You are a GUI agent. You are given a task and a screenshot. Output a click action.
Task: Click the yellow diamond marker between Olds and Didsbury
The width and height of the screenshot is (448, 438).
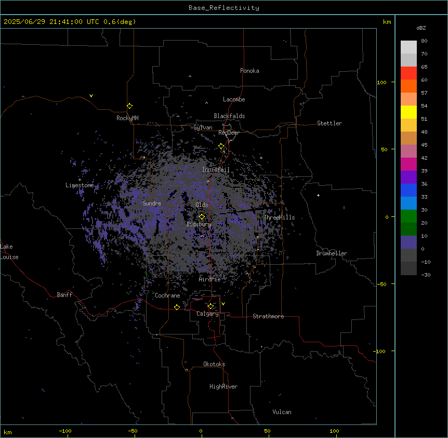pyautogui.click(x=202, y=216)
